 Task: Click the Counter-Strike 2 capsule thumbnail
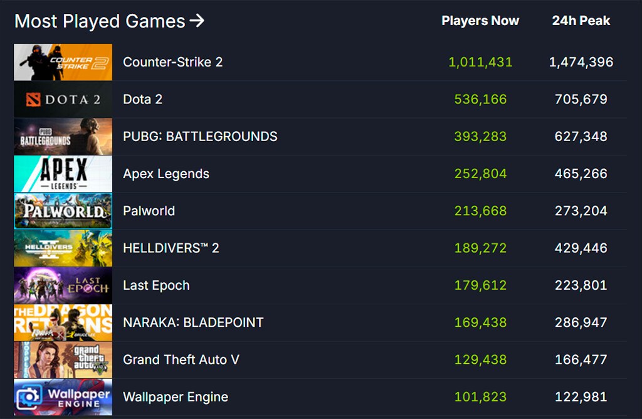coord(63,61)
